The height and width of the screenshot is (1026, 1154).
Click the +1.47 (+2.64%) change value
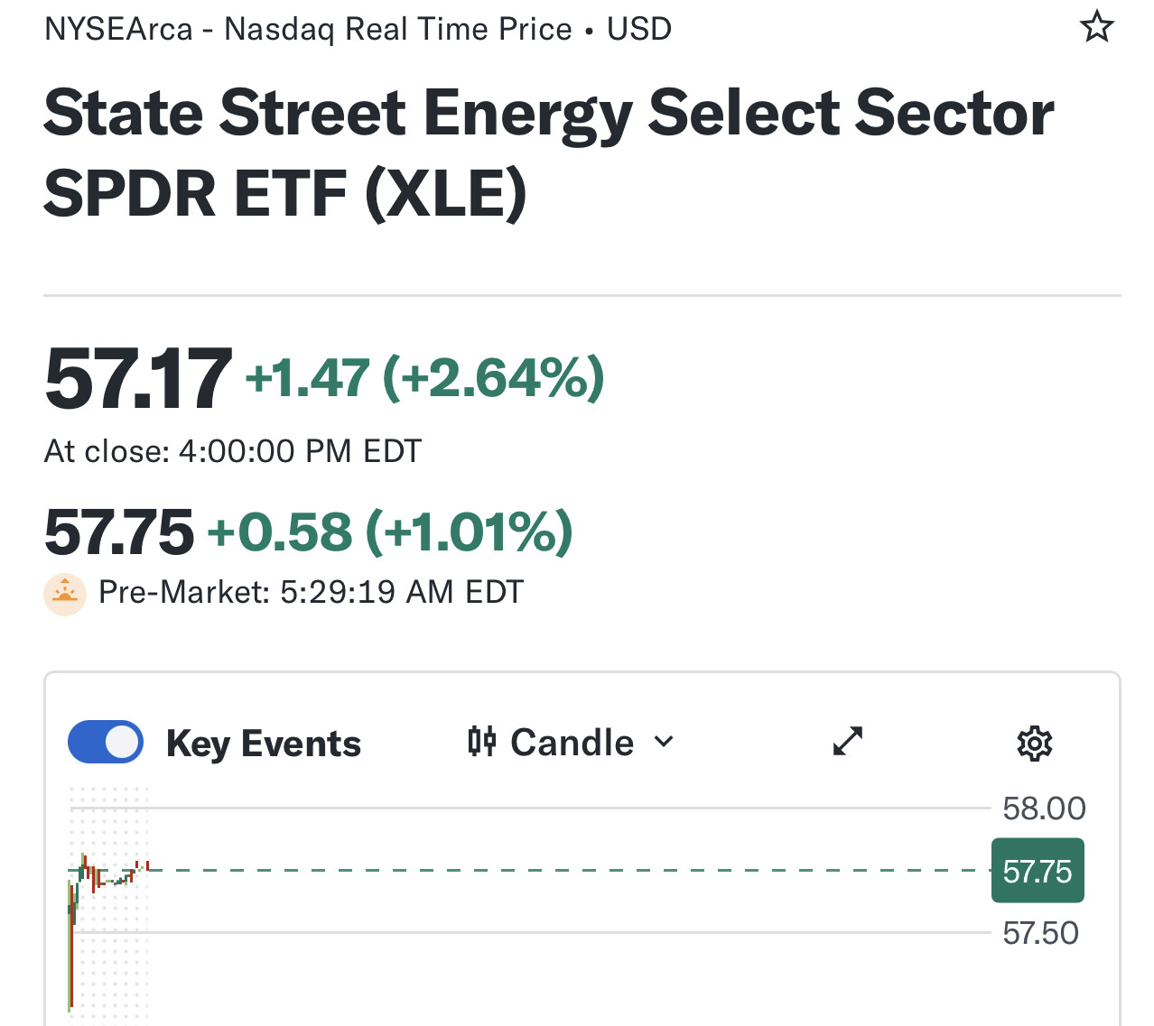[x=424, y=377]
